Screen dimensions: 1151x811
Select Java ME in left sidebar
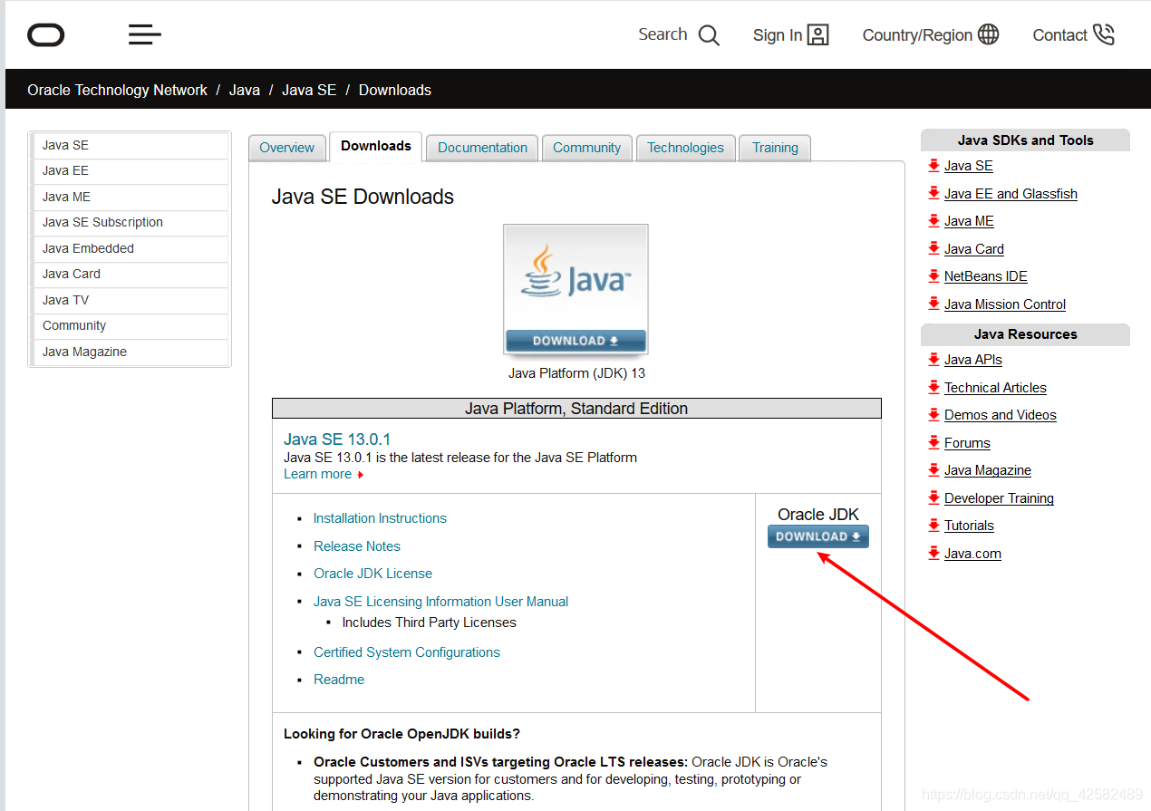pyautogui.click(x=131, y=197)
